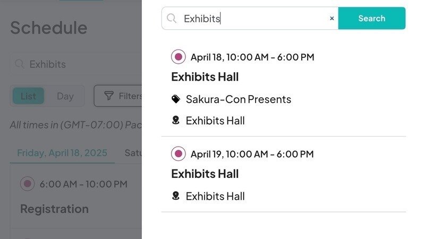The image size is (425, 239).
Task: Open the April 19 Exhibits Hall event title
Action: click(205, 174)
